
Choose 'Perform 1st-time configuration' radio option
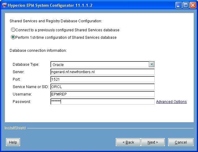pyautogui.click(x=13, y=38)
